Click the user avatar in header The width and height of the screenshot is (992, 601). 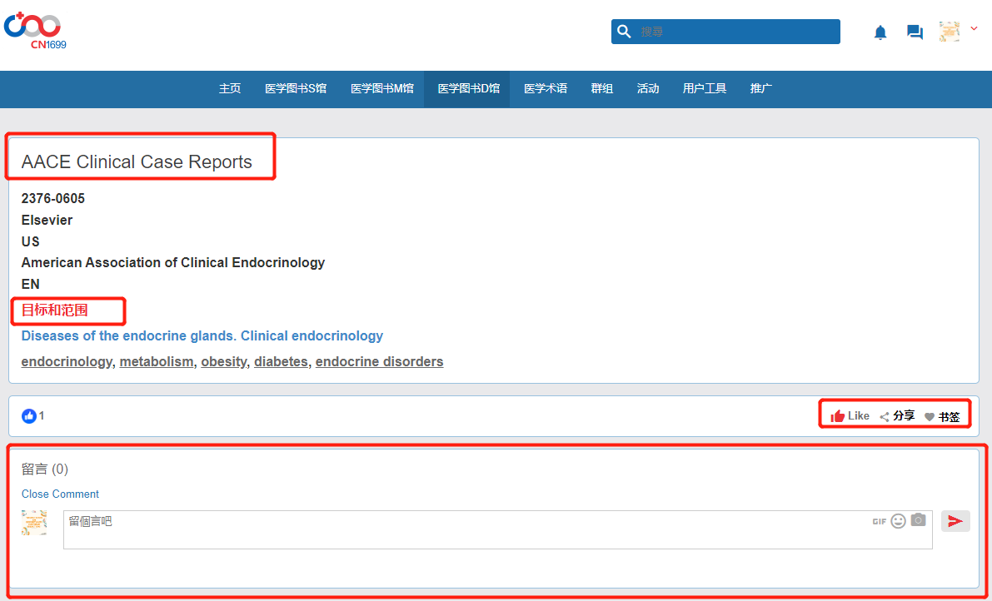[949, 32]
